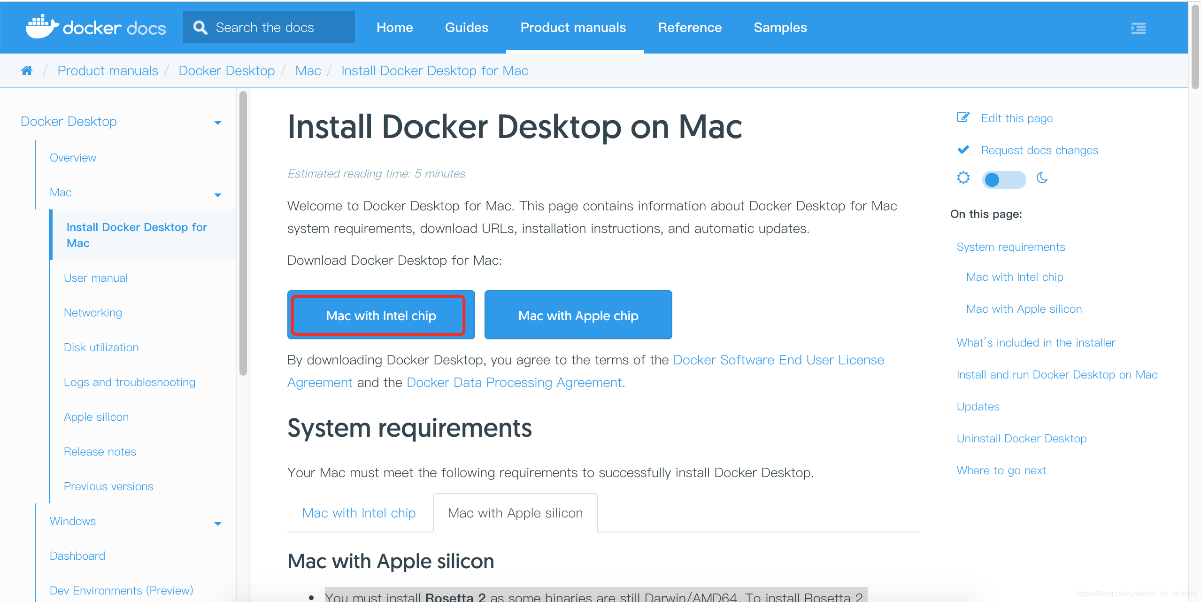Screen dimensions: 1201x602
Task: Switch to light theme using the sun icon
Action: click(x=963, y=178)
